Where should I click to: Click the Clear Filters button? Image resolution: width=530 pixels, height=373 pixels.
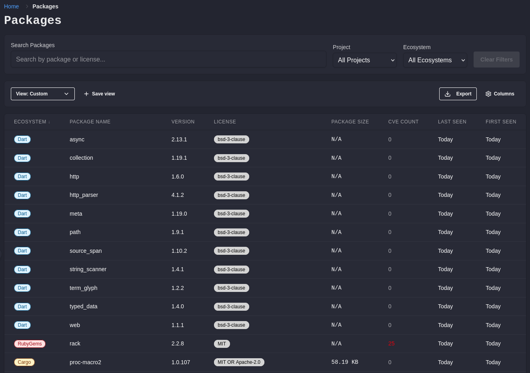click(496, 60)
